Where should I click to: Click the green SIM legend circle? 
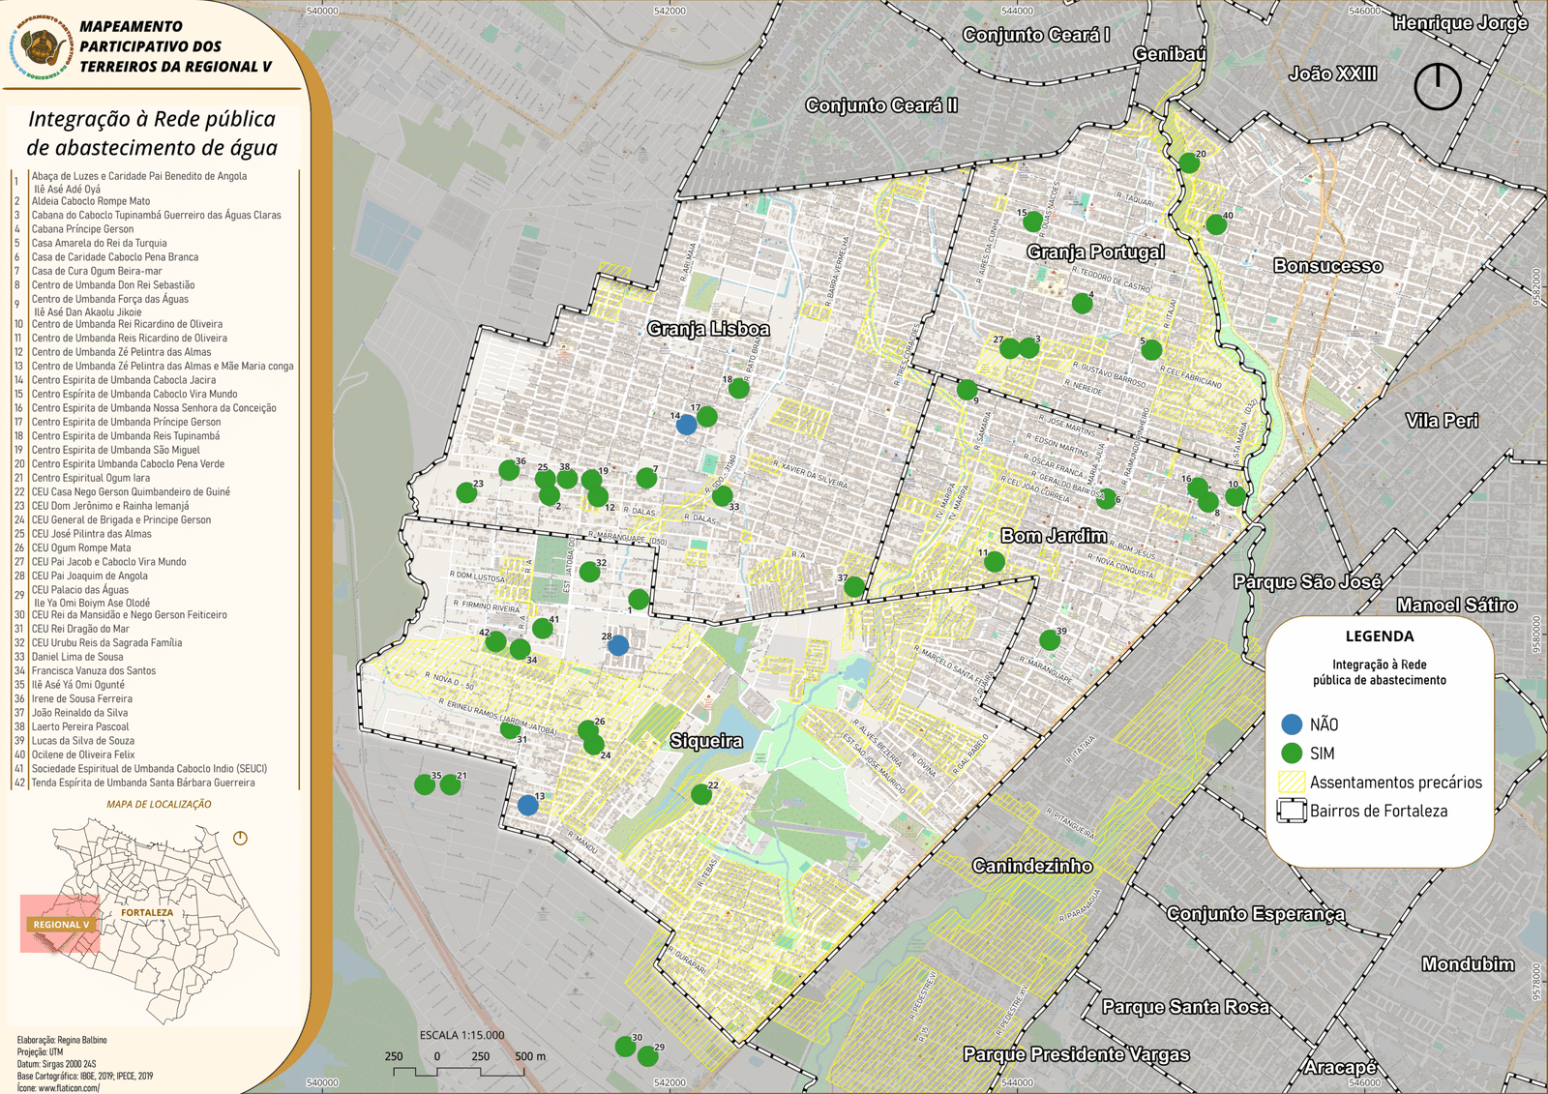(x=1292, y=754)
